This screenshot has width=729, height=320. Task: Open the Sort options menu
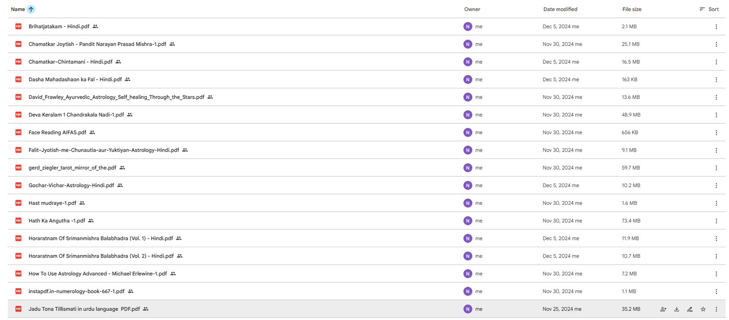709,9
